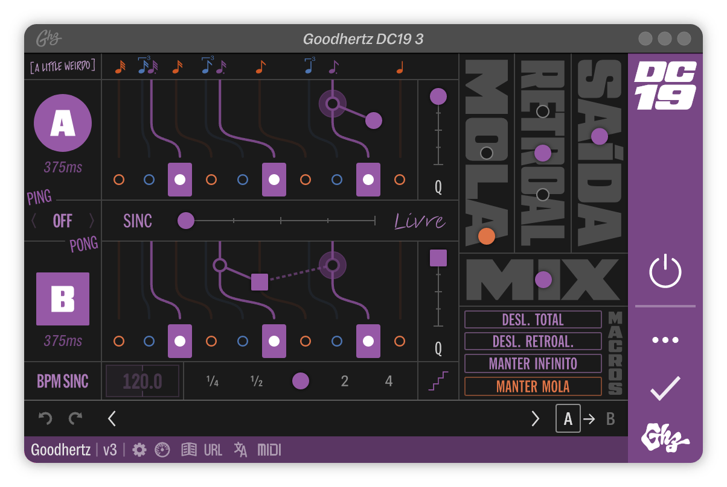The image size is (727, 487).
Task: Click the URL link in footer
Action: tap(213, 450)
